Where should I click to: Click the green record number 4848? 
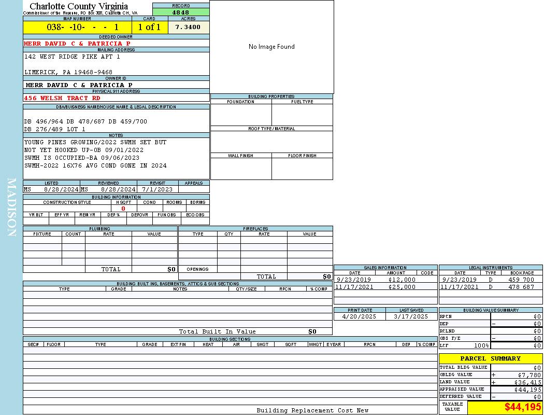181,12
